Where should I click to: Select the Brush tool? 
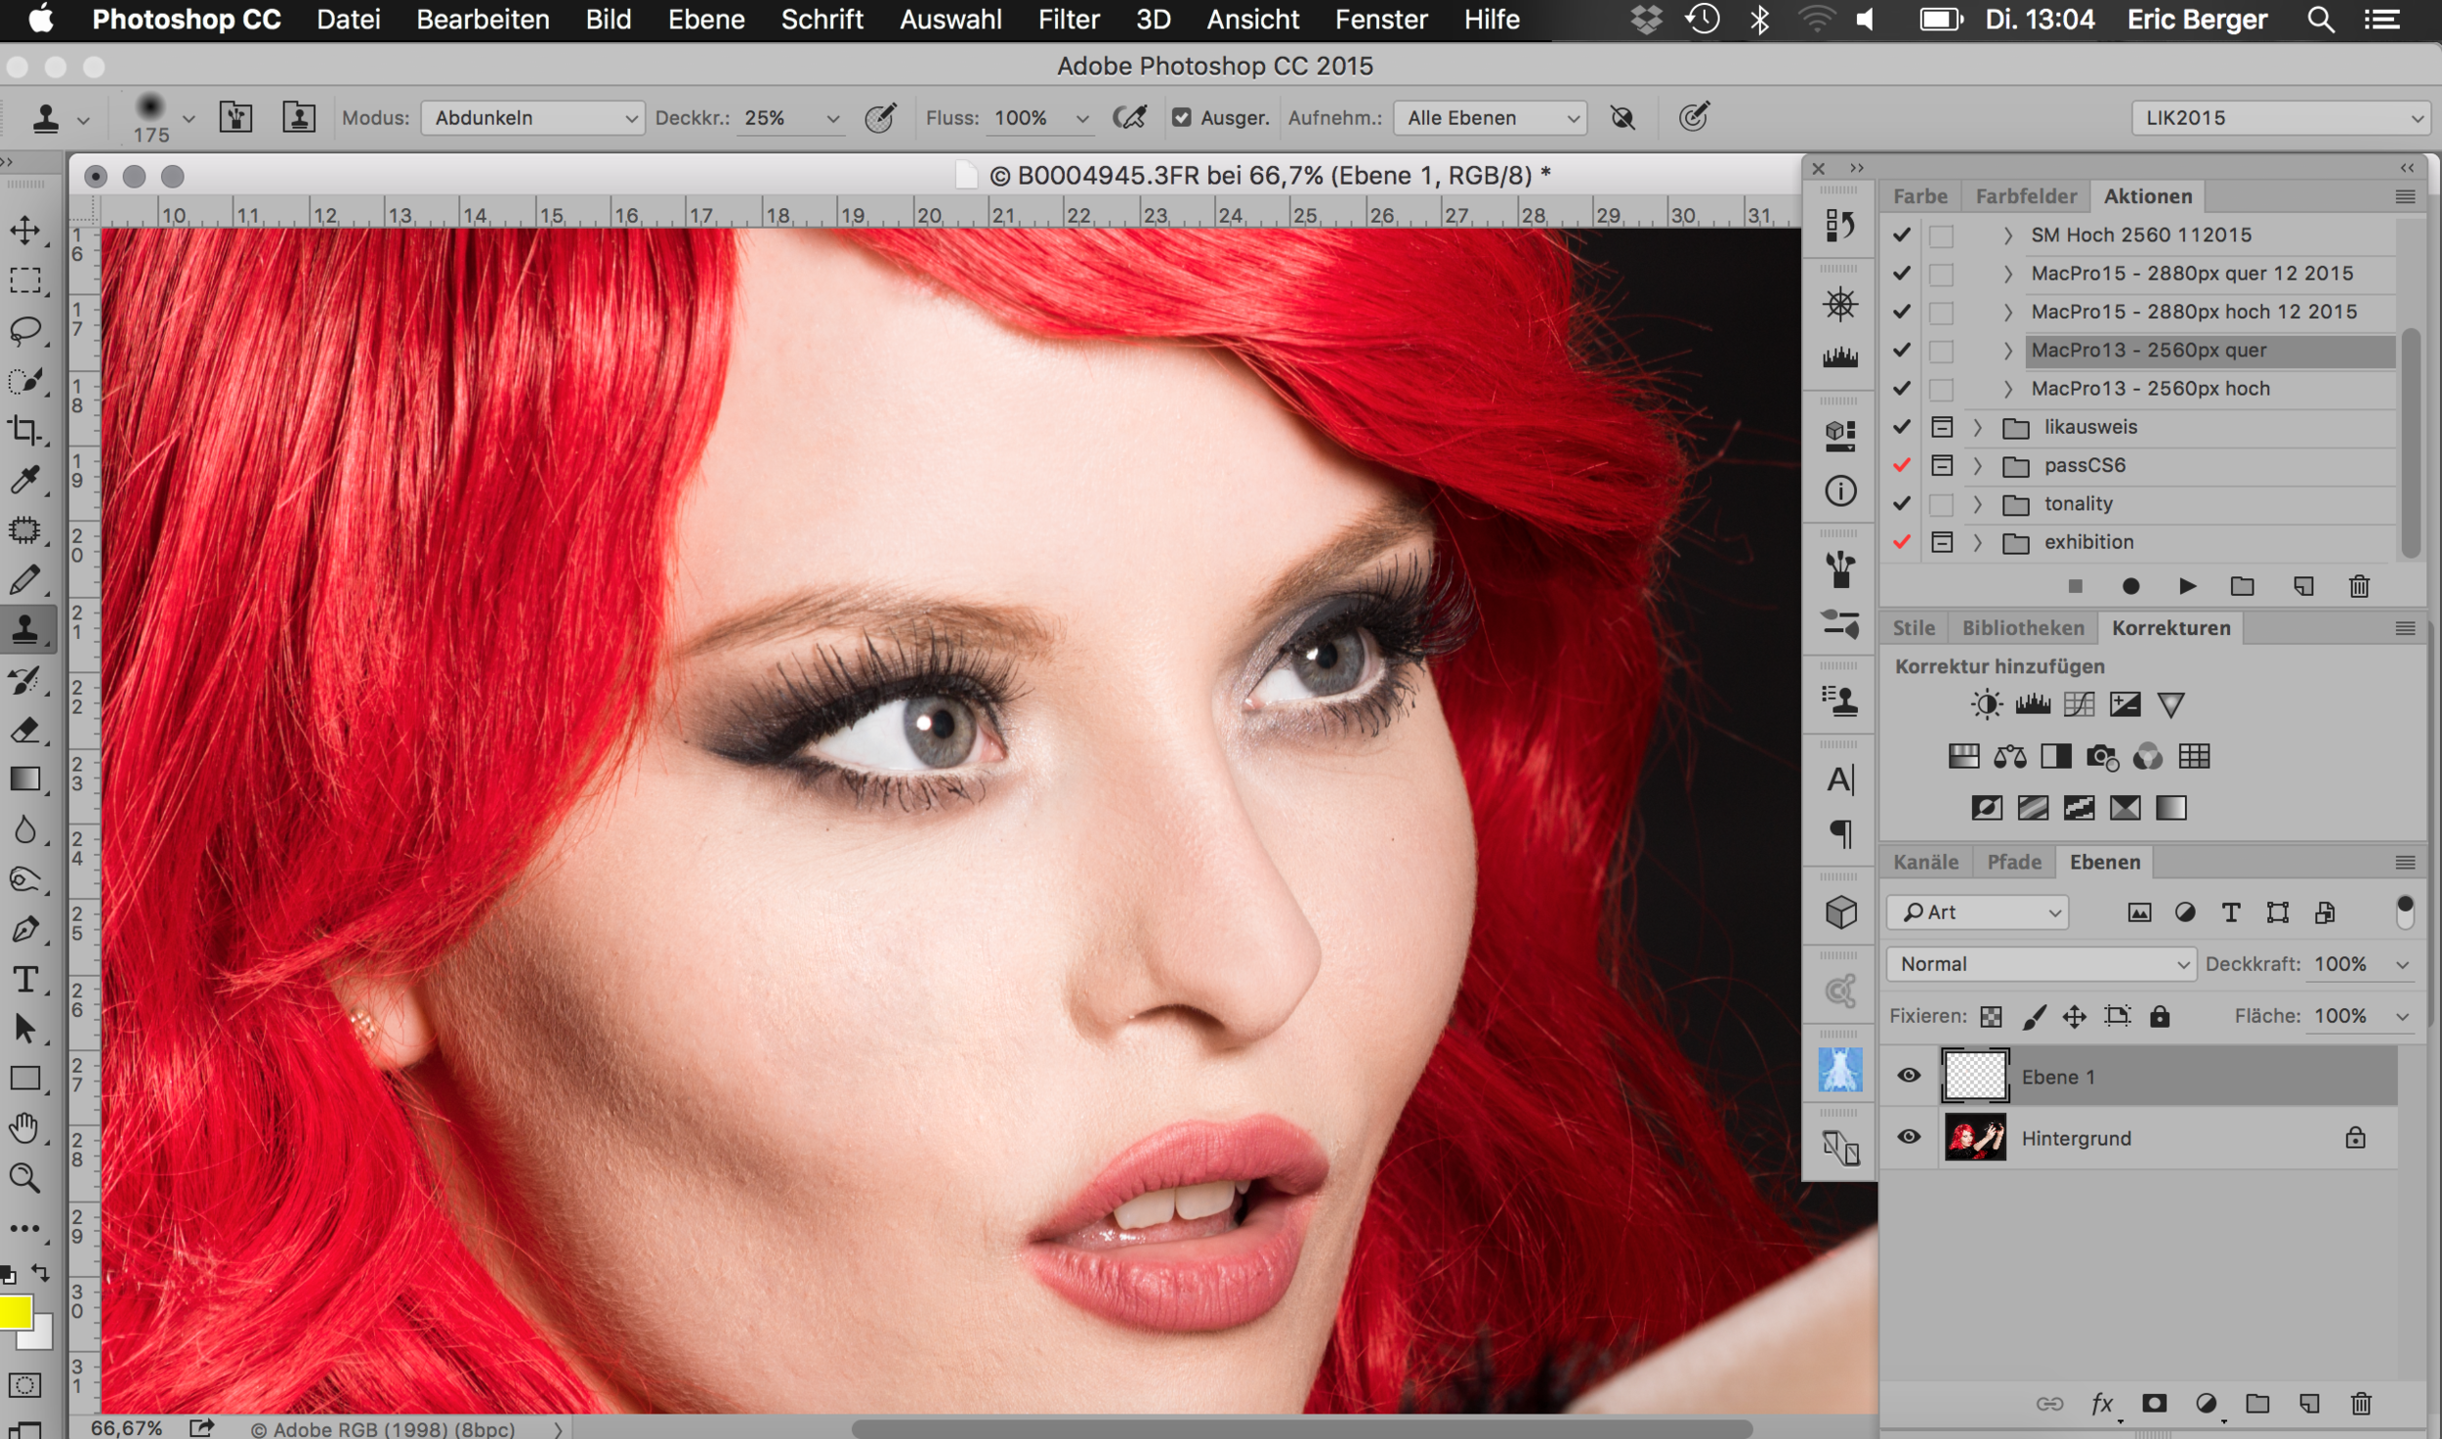pyautogui.click(x=24, y=580)
